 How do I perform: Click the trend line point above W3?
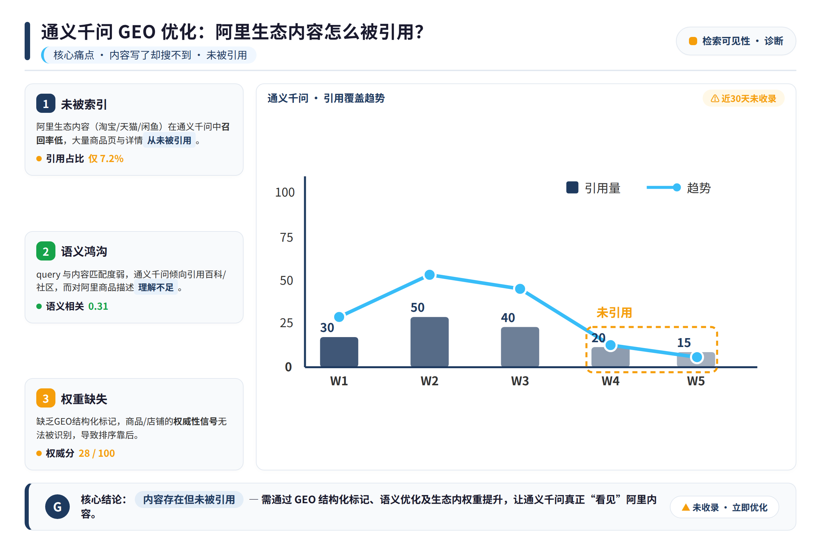tap(520, 289)
